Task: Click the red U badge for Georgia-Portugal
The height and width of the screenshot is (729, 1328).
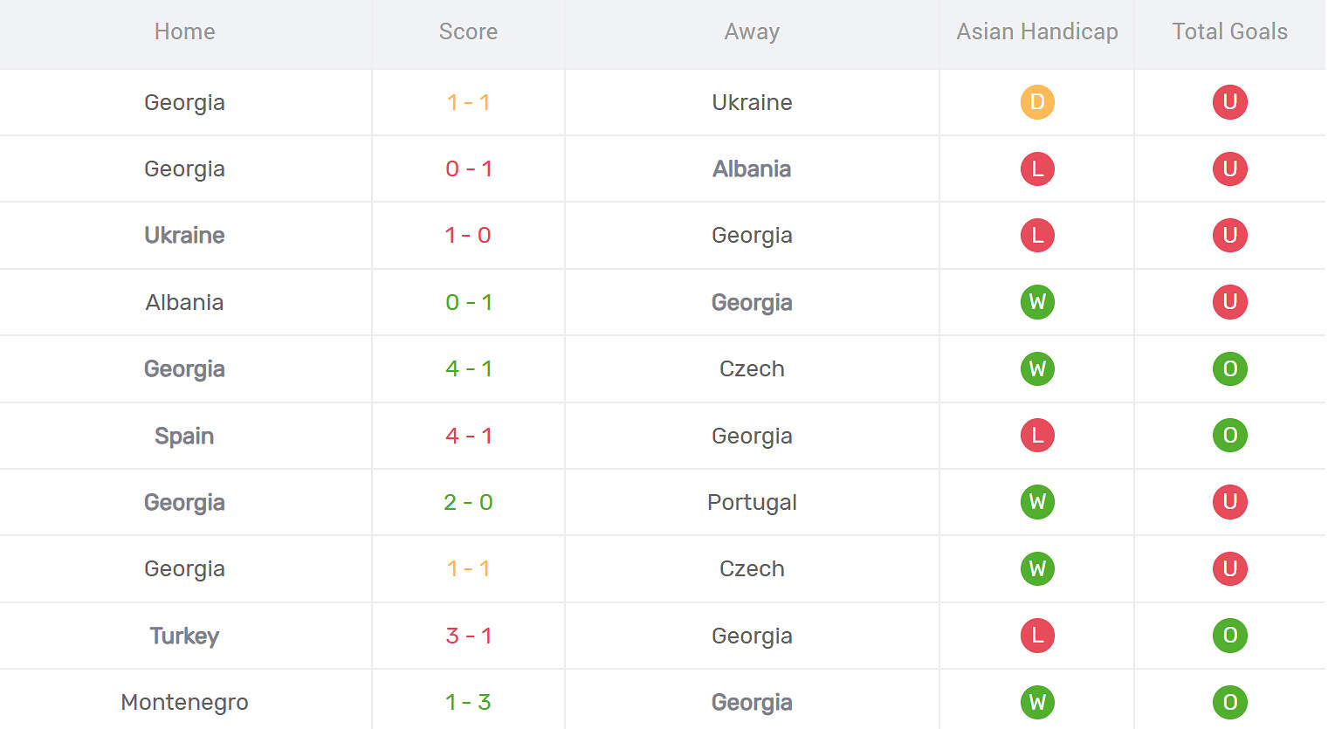Action: tap(1229, 502)
